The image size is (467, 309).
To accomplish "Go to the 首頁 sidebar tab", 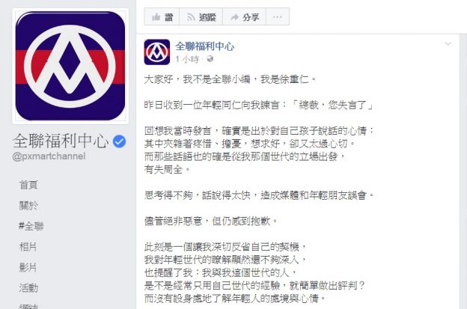I will (x=28, y=185).
